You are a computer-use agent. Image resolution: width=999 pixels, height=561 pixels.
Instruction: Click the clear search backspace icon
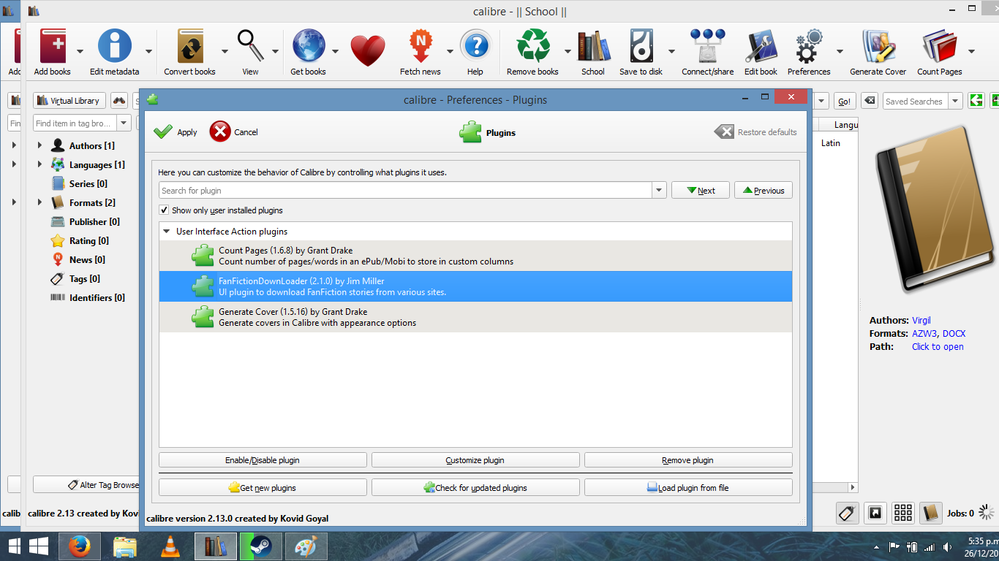(x=869, y=101)
